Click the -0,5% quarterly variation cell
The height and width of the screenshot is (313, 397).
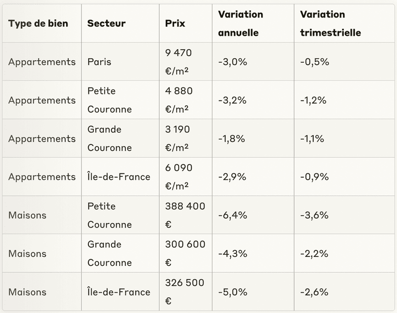click(315, 62)
